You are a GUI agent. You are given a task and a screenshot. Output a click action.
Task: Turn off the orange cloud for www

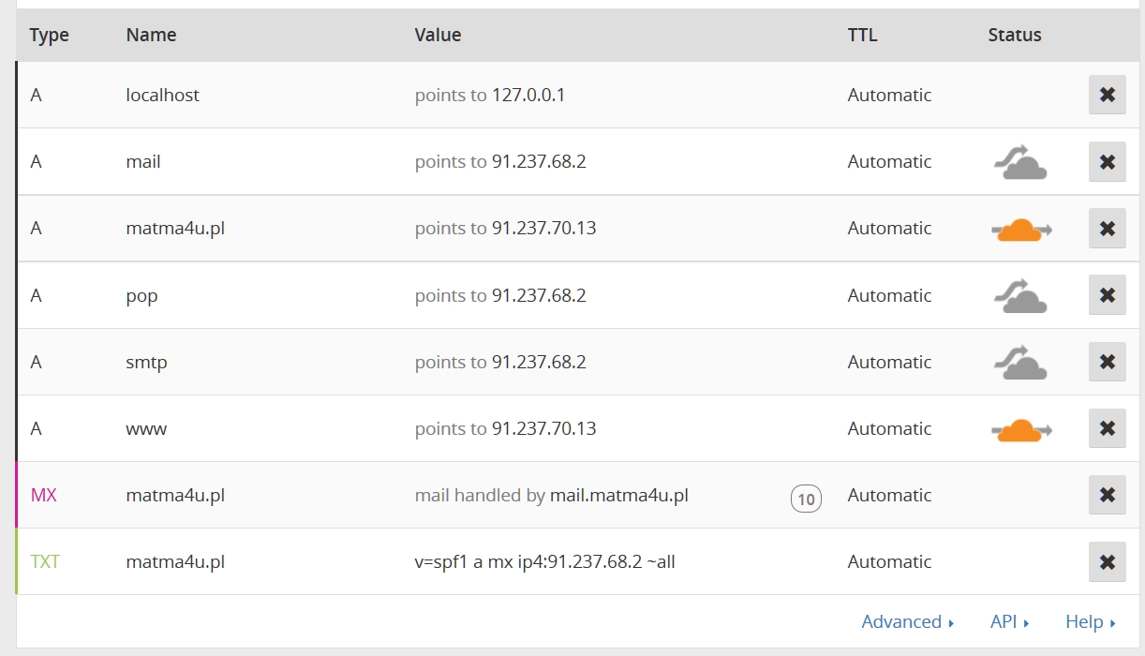[x=1019, y=429]
